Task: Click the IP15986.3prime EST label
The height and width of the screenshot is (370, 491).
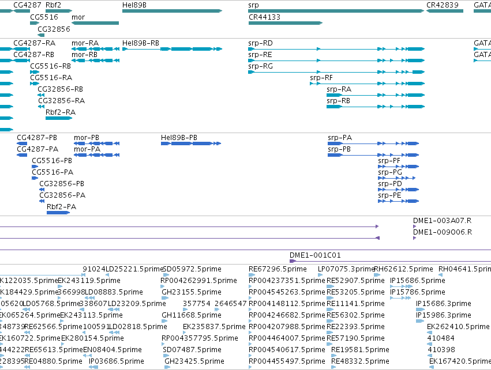Action: click(444, 315)
